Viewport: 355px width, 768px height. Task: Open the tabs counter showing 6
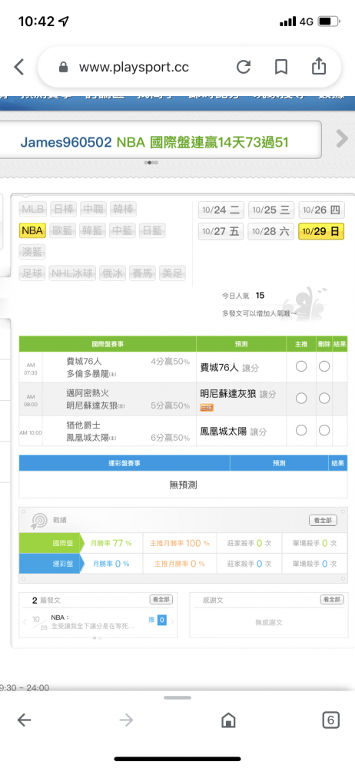click(x=330, y=720)
